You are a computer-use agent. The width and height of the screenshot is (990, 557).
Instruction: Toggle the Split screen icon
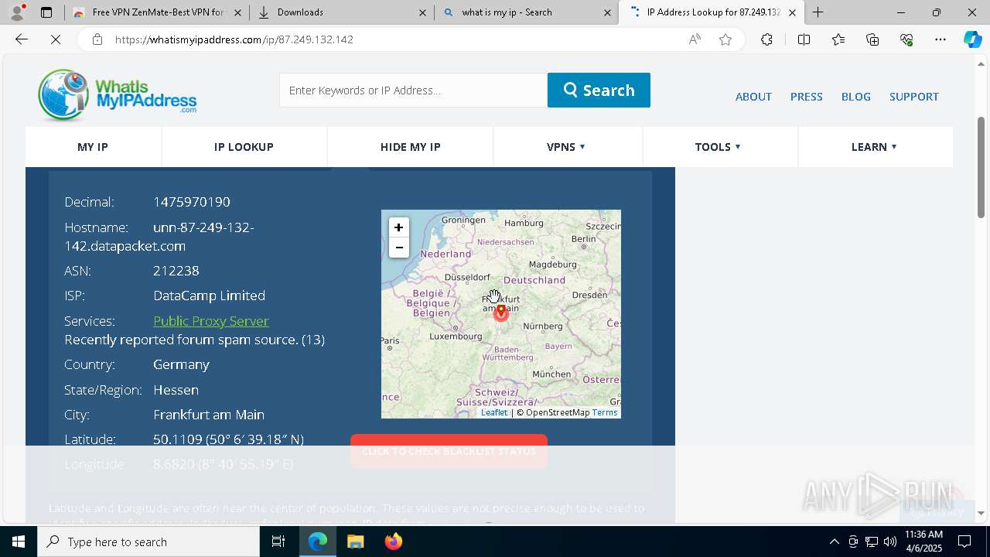(x=804, y=39)
